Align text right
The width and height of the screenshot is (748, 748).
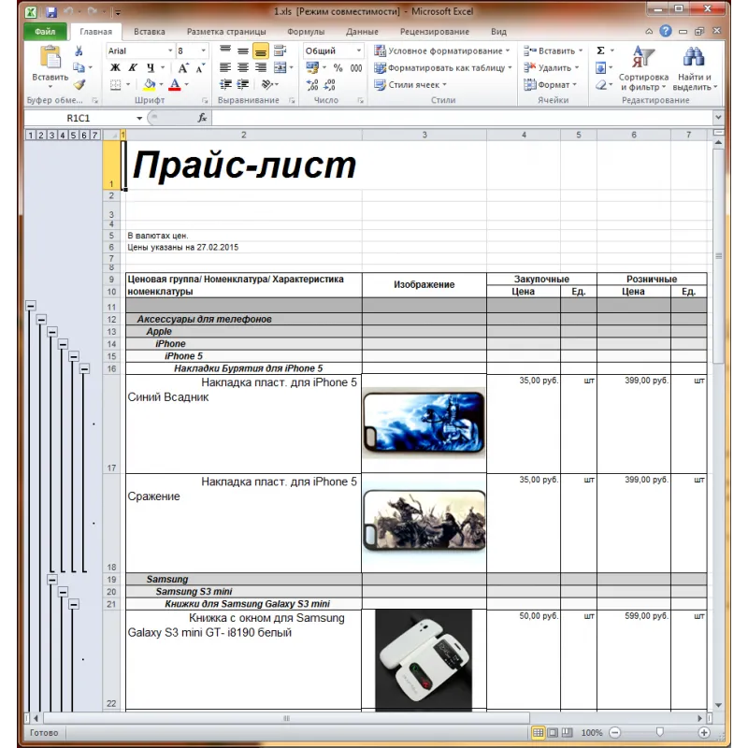point(261,67)
